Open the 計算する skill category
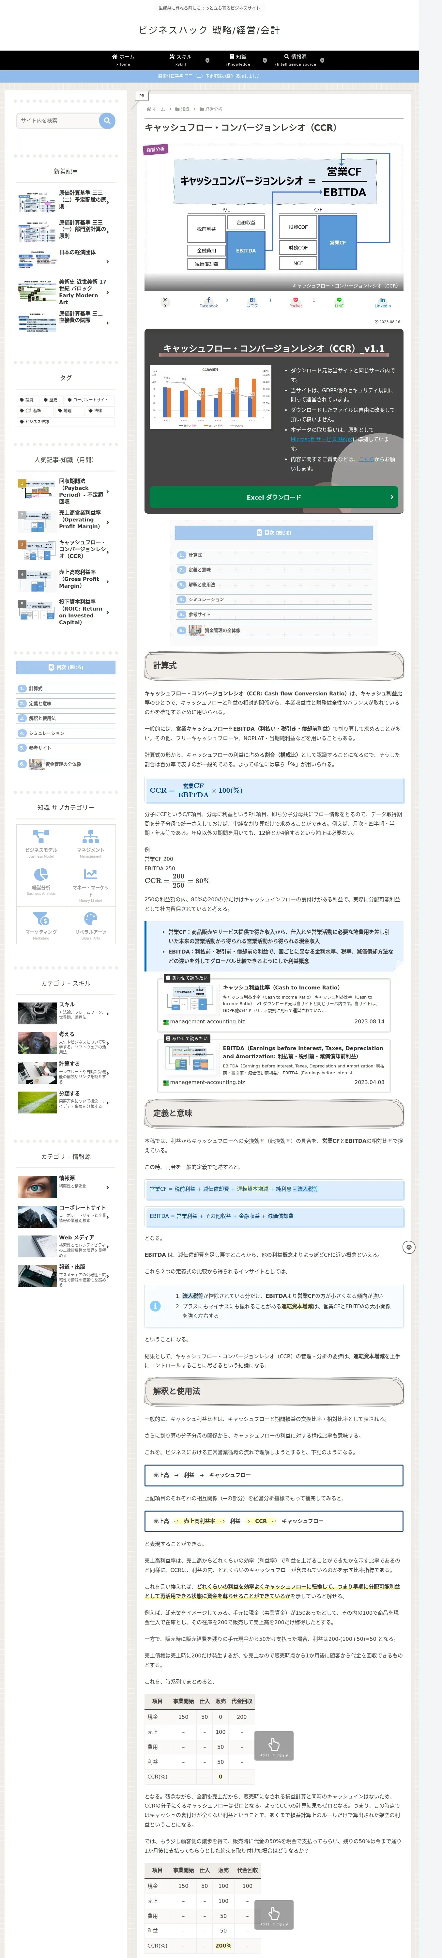The height and width of the screenshot is (1958, 442). click(x=66, y=1072)
